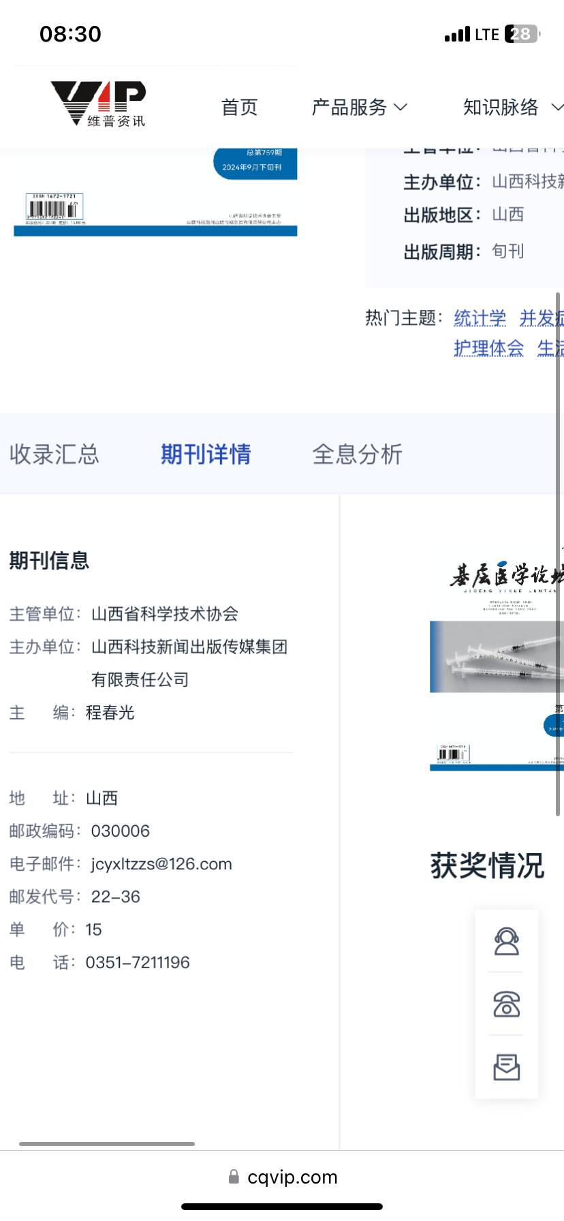Tap the 期刊信息 heading

[x=49, y=561]
